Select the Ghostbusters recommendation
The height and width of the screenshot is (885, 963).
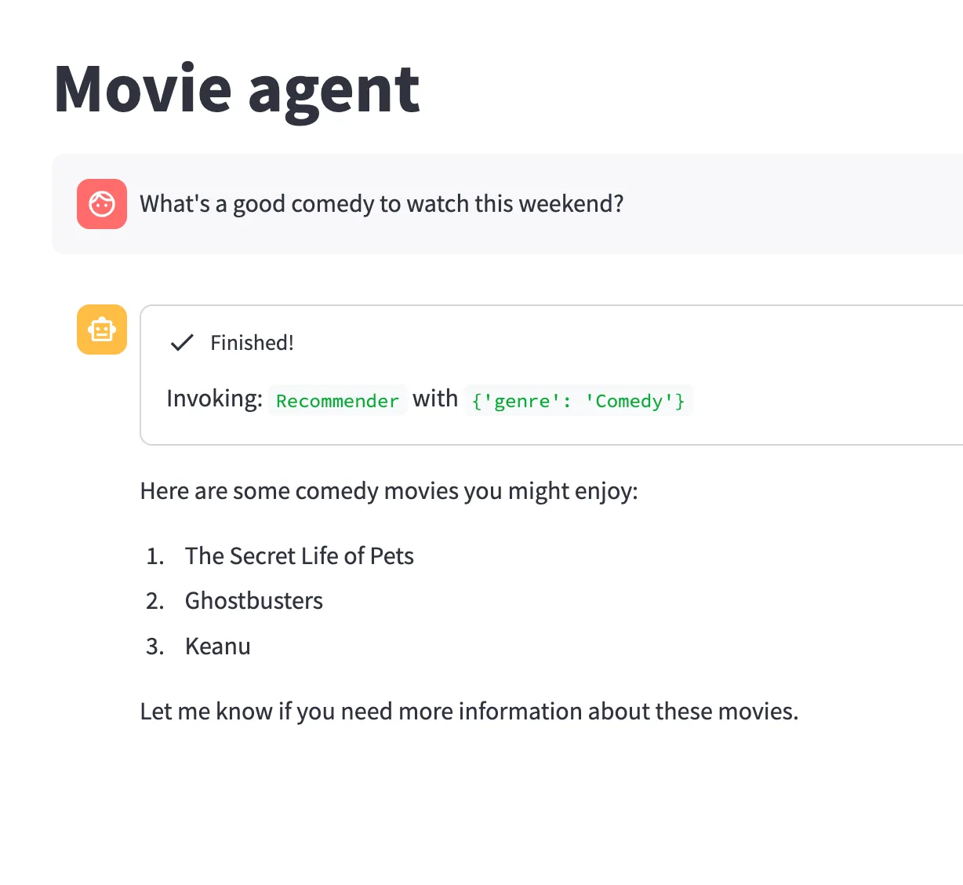253,601
